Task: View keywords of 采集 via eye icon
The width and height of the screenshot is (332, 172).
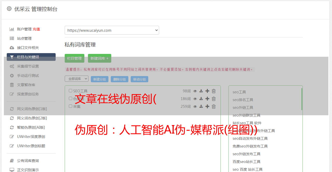Action: pyautogui.click(x=195, y=107)
